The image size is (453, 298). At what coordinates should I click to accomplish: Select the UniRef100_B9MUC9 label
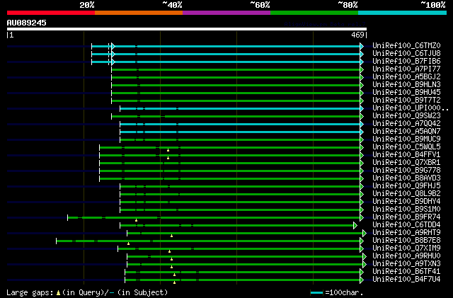[x=406, y=139]
